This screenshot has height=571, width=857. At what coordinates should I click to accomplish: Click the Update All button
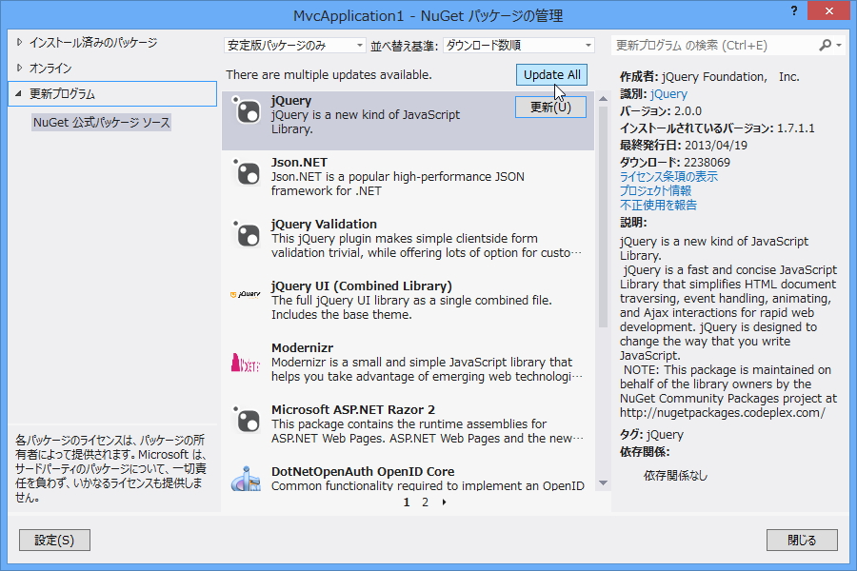(x=551, y=74)
